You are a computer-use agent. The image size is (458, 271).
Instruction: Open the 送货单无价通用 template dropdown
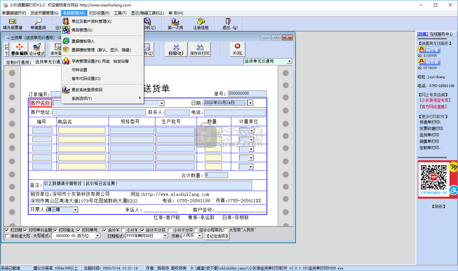tap(289, 61)
